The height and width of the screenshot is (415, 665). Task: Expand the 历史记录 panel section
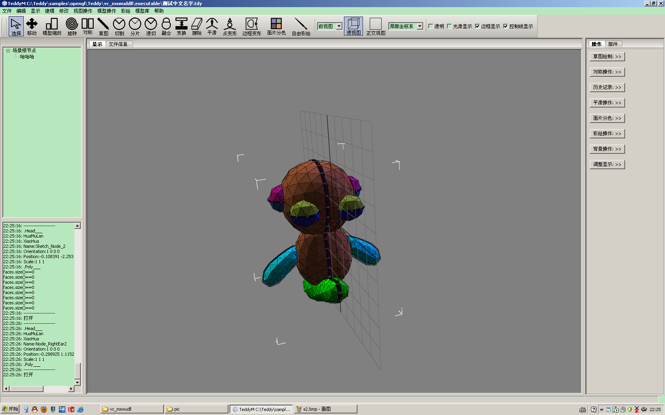tap(607, 87)
